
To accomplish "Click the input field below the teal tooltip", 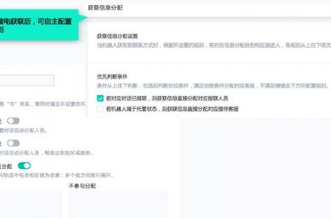I will coord(27,80).
